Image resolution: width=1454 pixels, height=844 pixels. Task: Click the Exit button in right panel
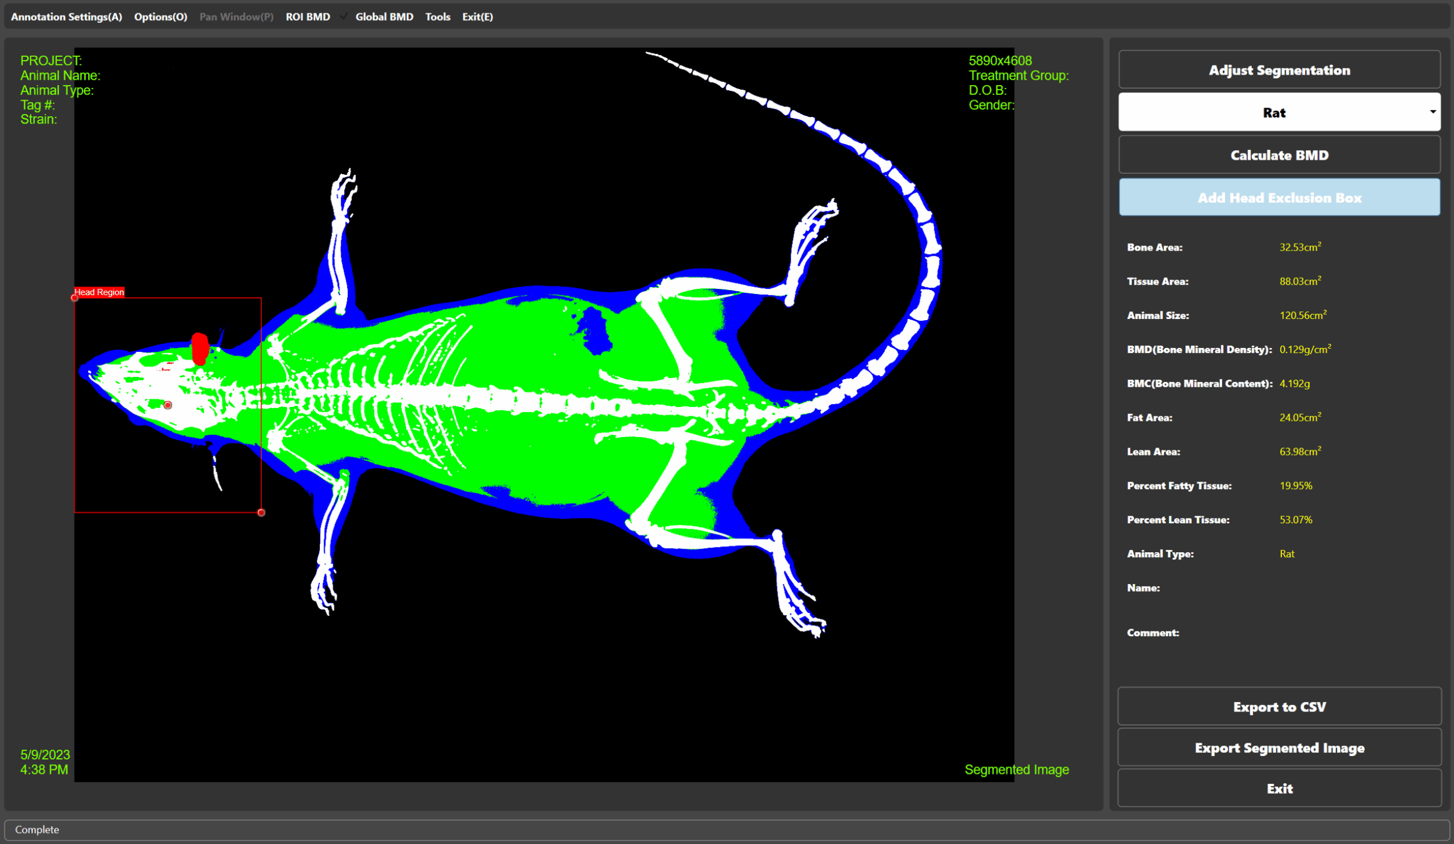[x=1279, y=788]
